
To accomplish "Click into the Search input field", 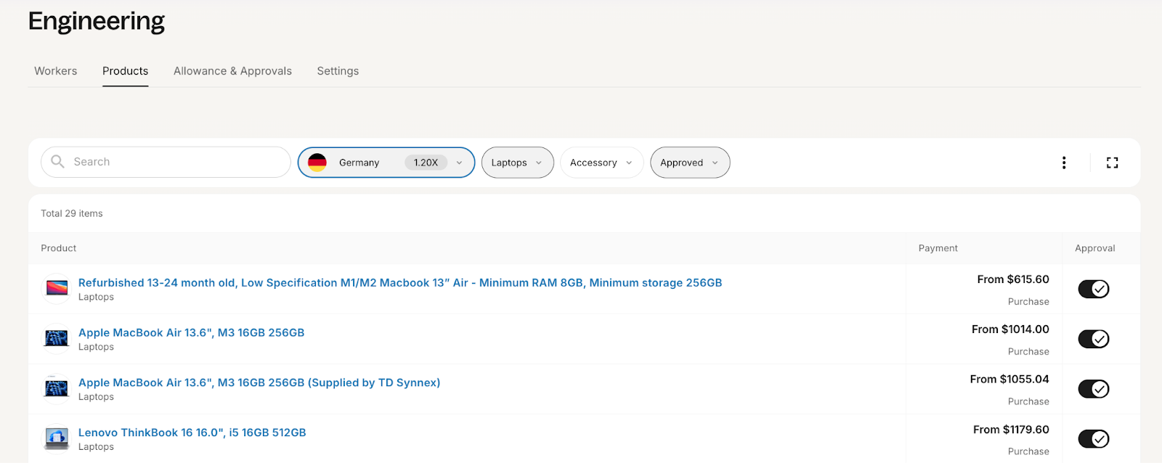I will coord(166,163).
